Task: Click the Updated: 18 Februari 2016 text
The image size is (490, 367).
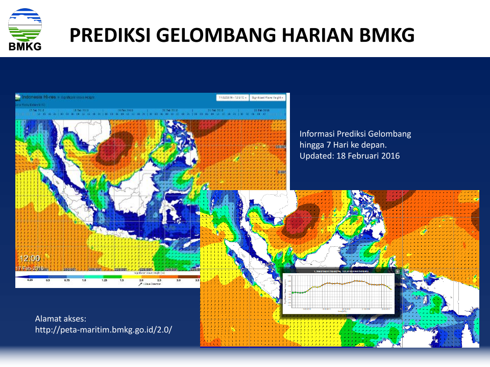Action: pyautogui.click(x=349, y=156)
